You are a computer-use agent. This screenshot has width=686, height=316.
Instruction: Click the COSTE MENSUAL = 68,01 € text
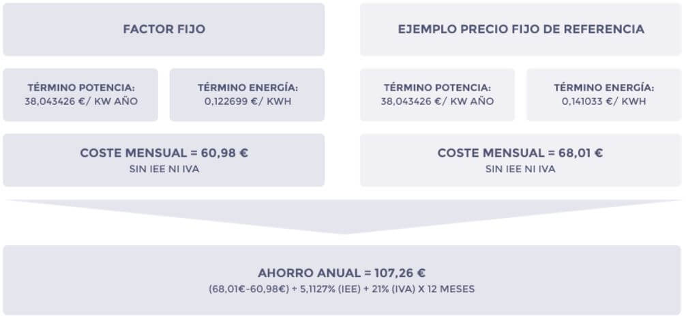520,153
